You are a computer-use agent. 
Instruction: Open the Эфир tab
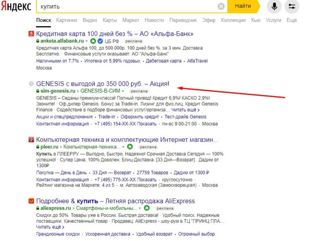209,20
